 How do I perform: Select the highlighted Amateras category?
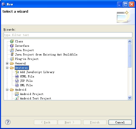coord(22,68)
